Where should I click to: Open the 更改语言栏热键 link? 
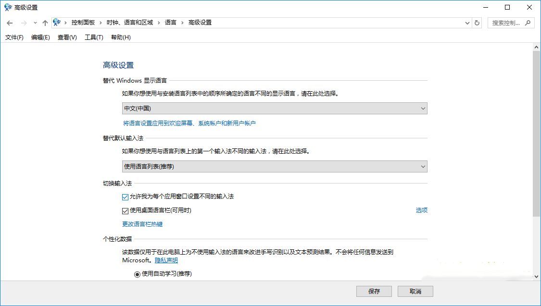tap(142, 224)
